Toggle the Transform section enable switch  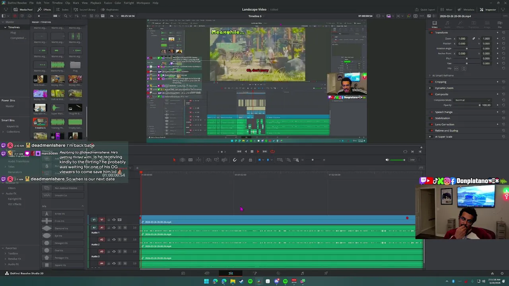[x=431, y=33]
